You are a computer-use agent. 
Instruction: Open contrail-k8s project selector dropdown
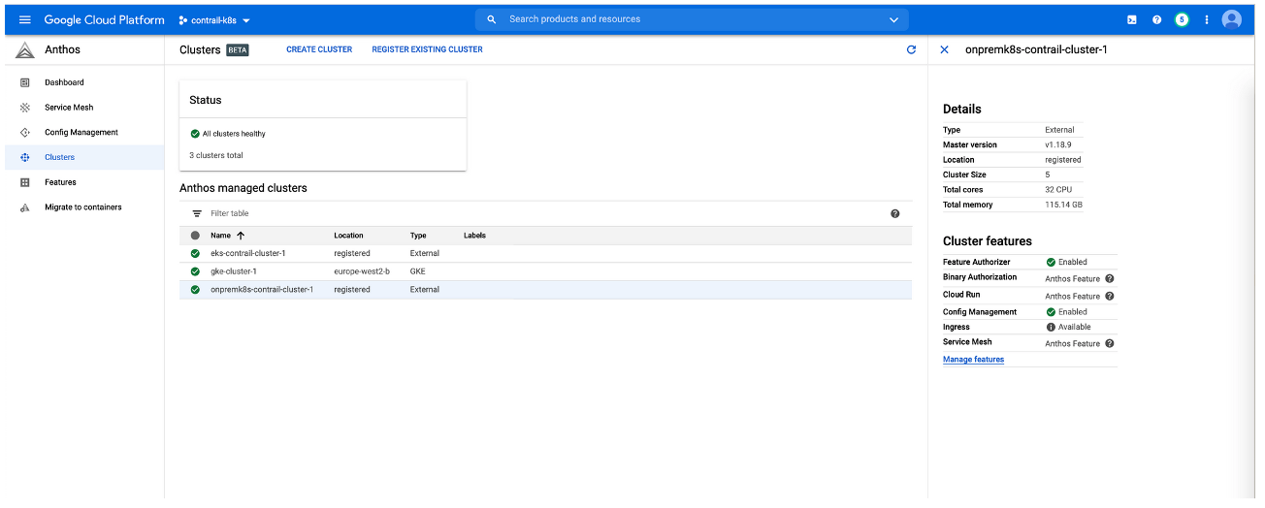(x=214, y=20)
